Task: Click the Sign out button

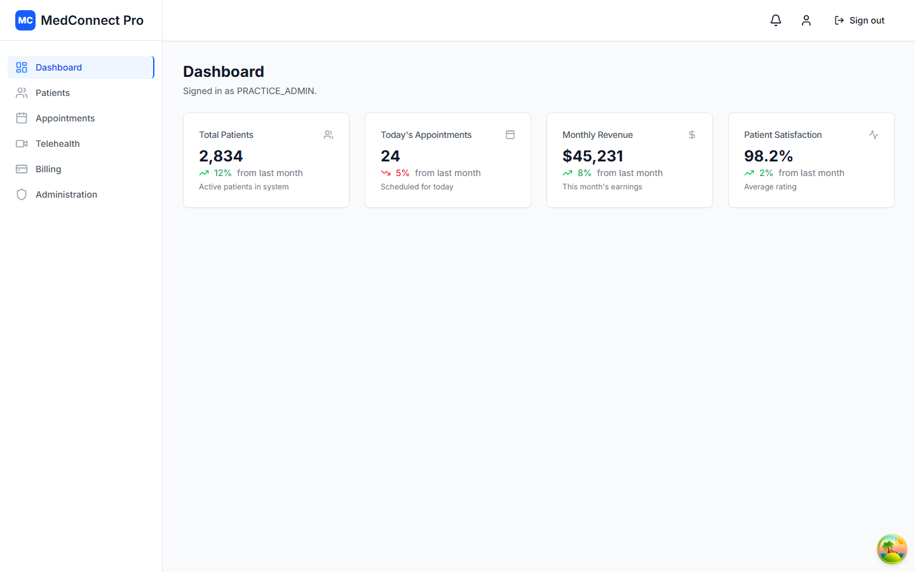Action: pyautogui.click(x=859, y=20)
